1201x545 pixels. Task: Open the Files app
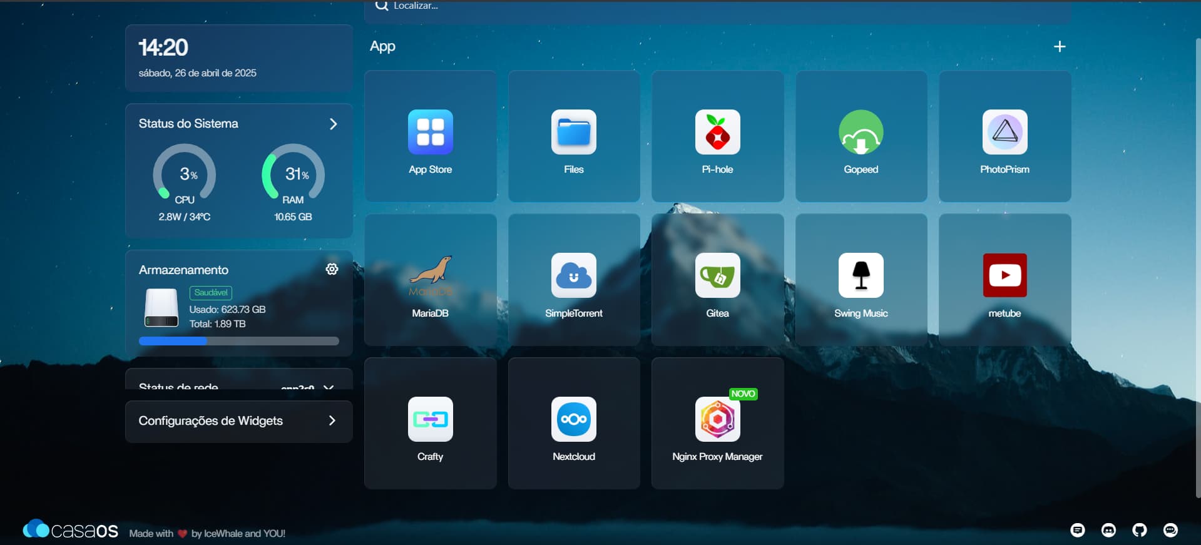click(573, 133)
